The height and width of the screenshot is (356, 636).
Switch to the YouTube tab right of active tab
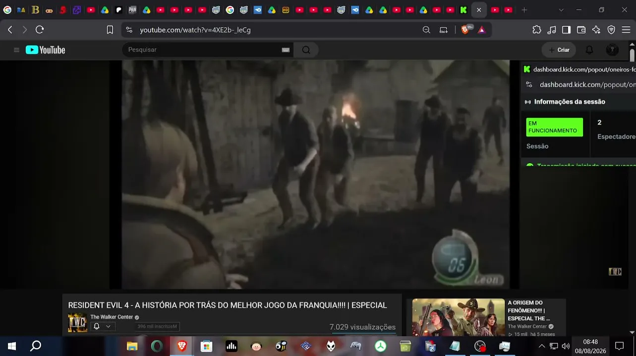[495, 10]
